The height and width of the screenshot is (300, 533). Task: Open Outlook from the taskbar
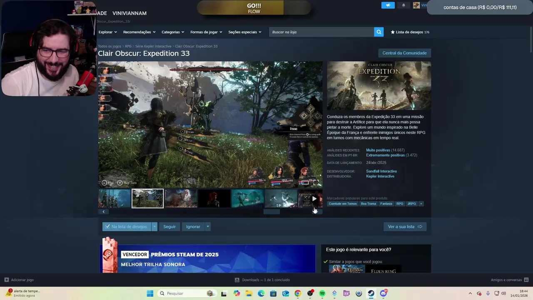pyautogui.click(x=286, y=293)
